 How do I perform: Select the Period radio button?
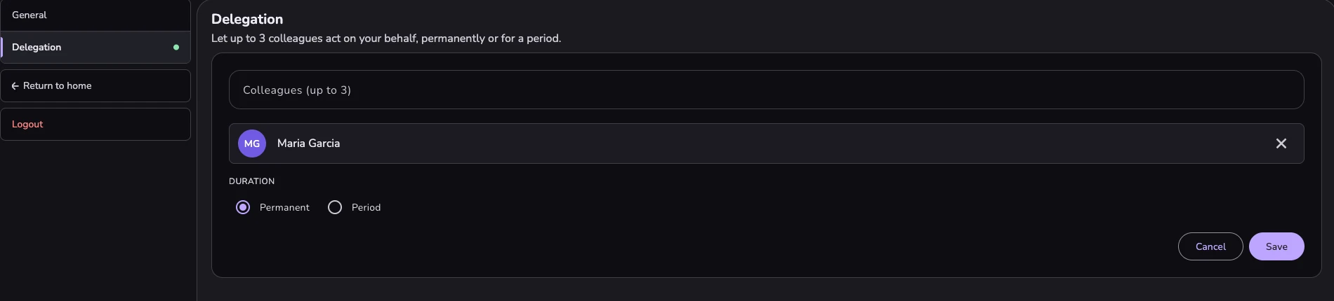[335, 207]
